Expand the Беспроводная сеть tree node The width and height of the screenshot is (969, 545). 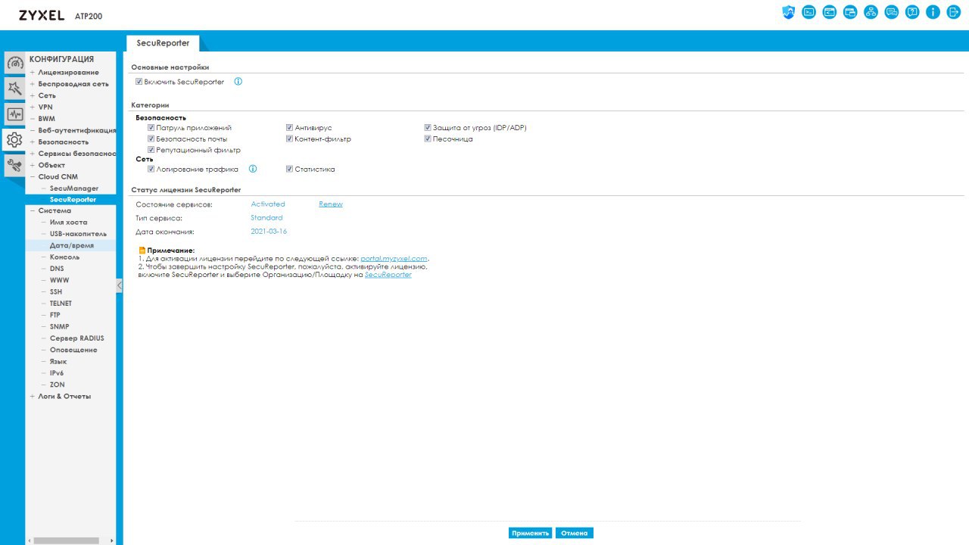point(32,84)
